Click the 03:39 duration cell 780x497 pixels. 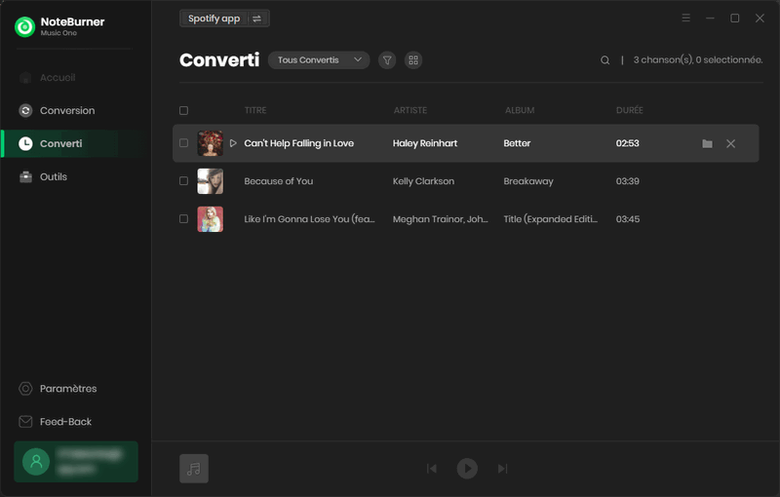tap(627, 181)
